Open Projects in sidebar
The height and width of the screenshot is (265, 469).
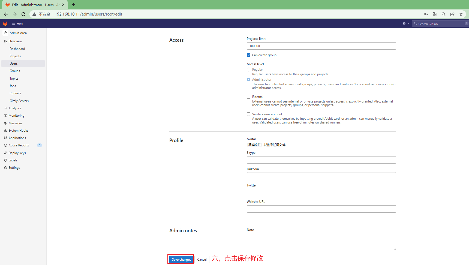15,56
